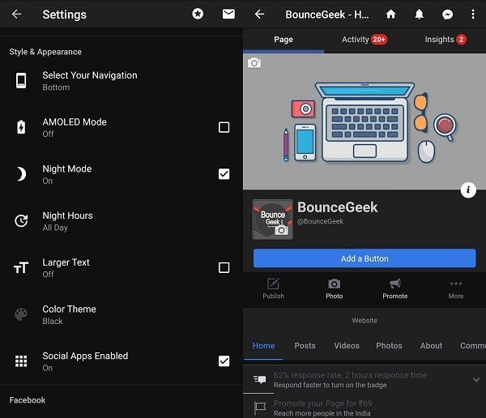The width and height of the screenshot is (486, 418).
Task: Tap the grid icon beside Social Apps Enabled
Action: [x=21, y=361]
